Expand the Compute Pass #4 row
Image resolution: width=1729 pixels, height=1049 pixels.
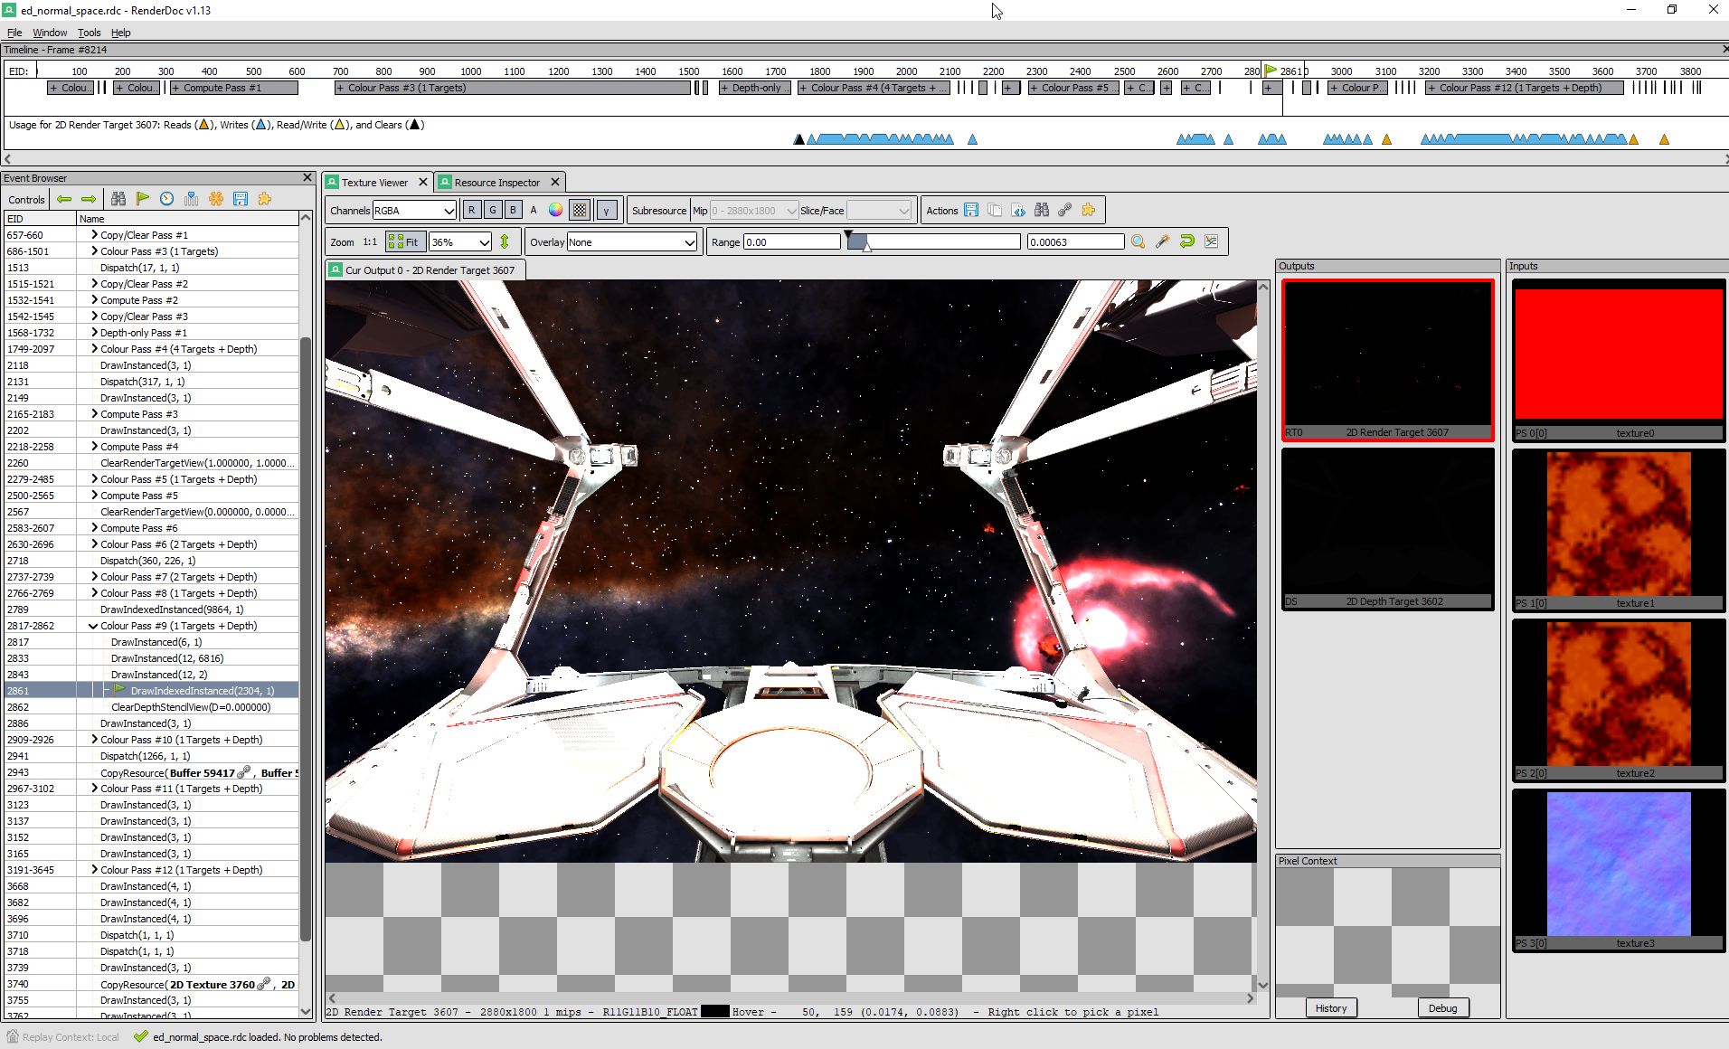[x=94, y=446]
